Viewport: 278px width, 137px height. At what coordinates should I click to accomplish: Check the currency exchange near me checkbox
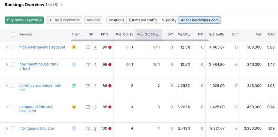pyautogui.click(x=13, y=86)
